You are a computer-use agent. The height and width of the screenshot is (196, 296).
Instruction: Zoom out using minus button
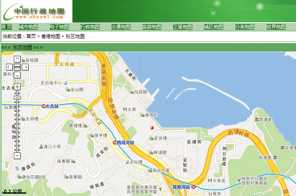click(17, 156)
